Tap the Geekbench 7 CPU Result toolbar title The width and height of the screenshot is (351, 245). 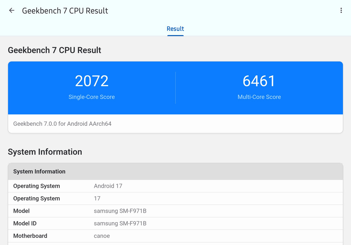(65, 11)
